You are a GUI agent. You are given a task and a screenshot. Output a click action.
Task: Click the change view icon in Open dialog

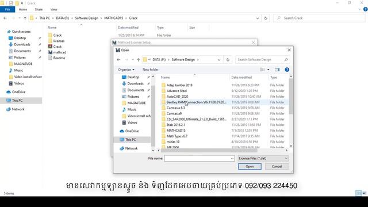(262, 70)
